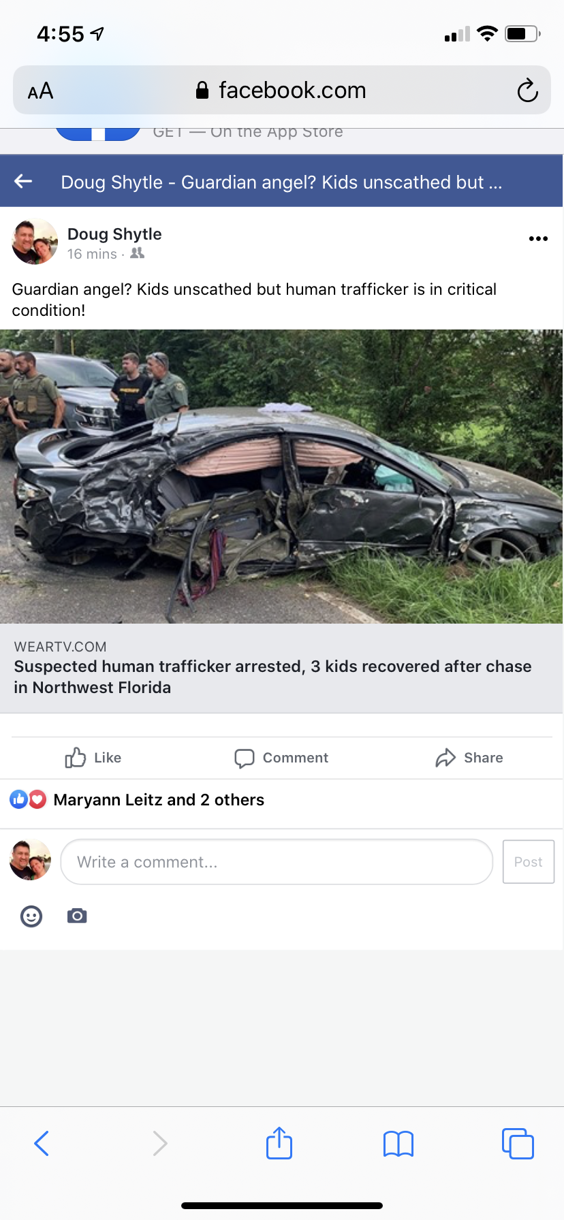Screen dimensions: 564x1220
Task: Open Safari bookmarks book icon
Action: pyautogui.click(x=398, y=1144)
